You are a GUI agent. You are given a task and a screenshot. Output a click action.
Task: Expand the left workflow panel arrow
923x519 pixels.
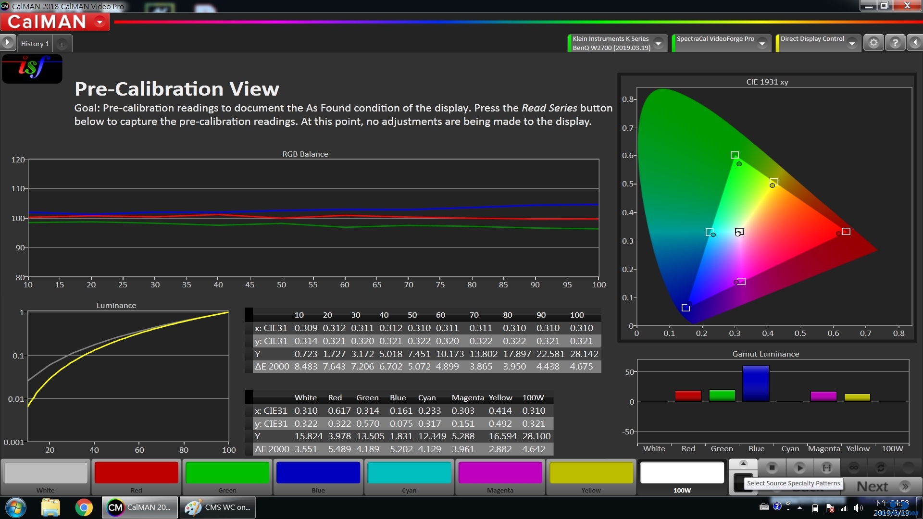click(x=7, y=43)
